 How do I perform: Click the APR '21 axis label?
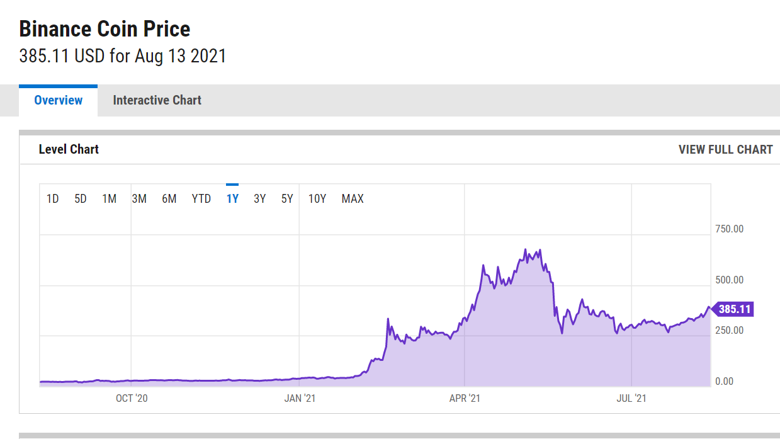click(465, 398)
